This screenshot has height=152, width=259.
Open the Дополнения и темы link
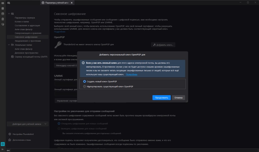tap(22, 140)
